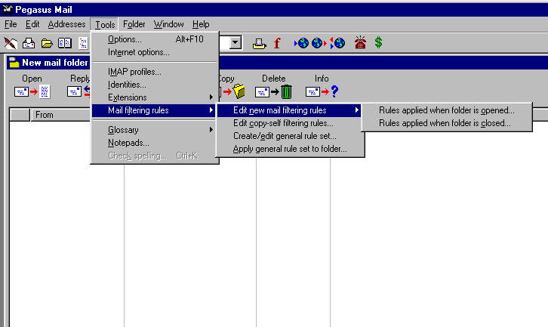Click the red font 'f' toolbar icon
This screenshot has height=327, width=548.
click(277, 43)
